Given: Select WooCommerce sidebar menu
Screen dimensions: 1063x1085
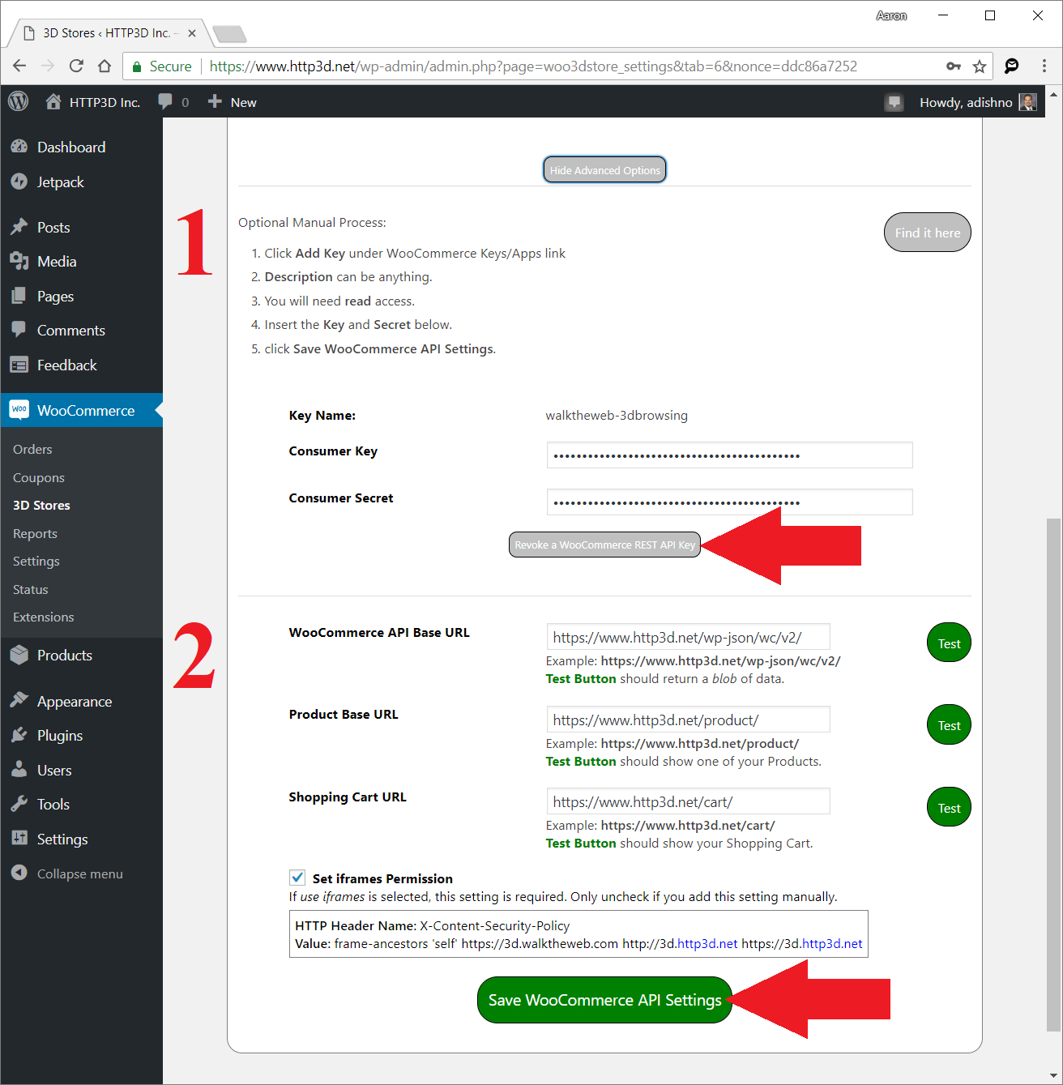Looking at the screenshot, I should point(81,410).
